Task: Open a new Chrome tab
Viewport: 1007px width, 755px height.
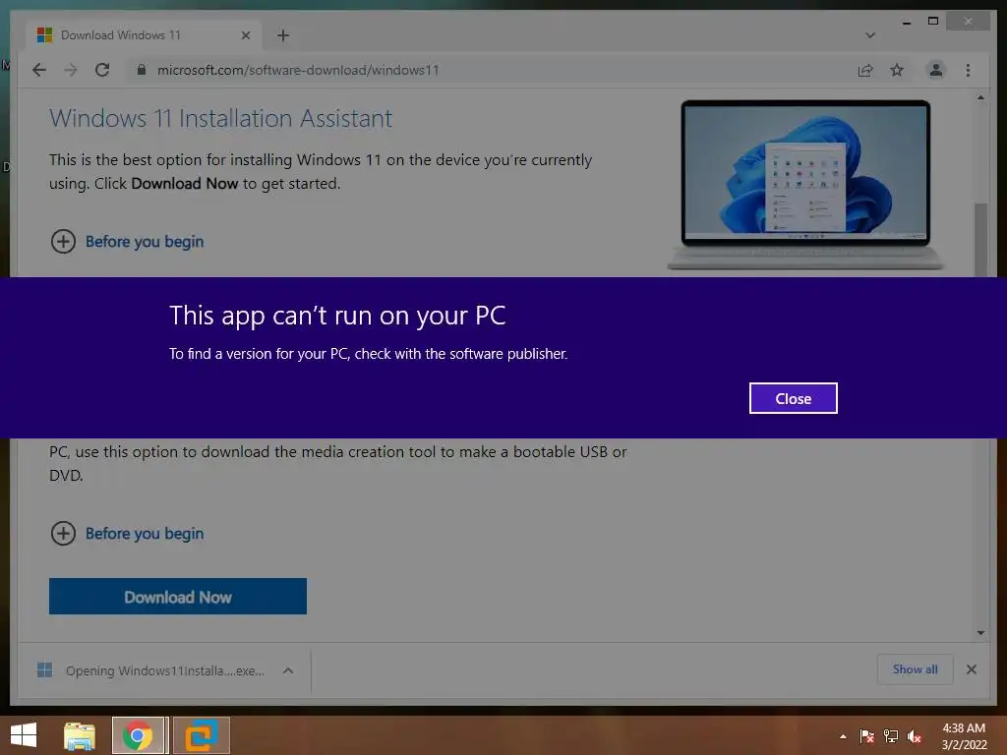Action: [283, 35]
